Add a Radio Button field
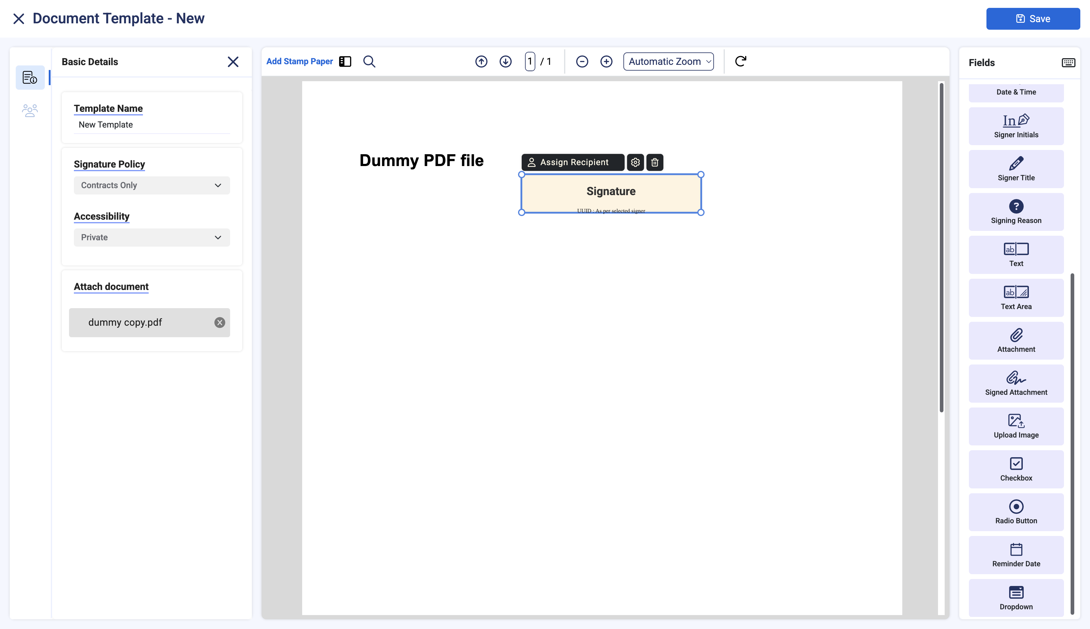Image resolution: width=1090 pixels, height=629 pixels. pyautogui.click(x=1016, y=511)
